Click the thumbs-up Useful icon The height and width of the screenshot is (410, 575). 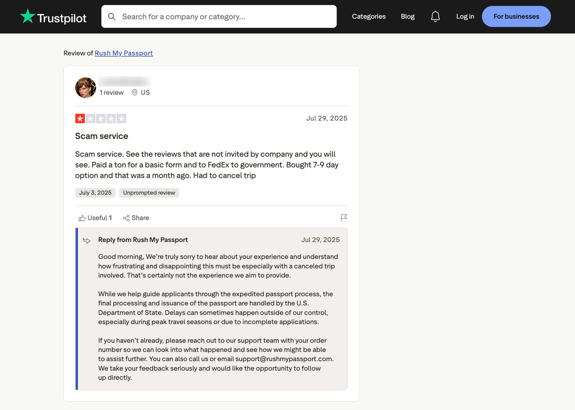(x=82, y=218)
